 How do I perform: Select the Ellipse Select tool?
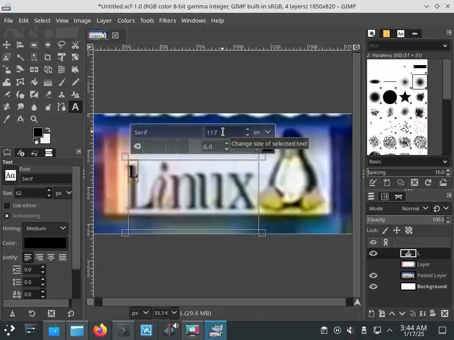coord(48,45)
